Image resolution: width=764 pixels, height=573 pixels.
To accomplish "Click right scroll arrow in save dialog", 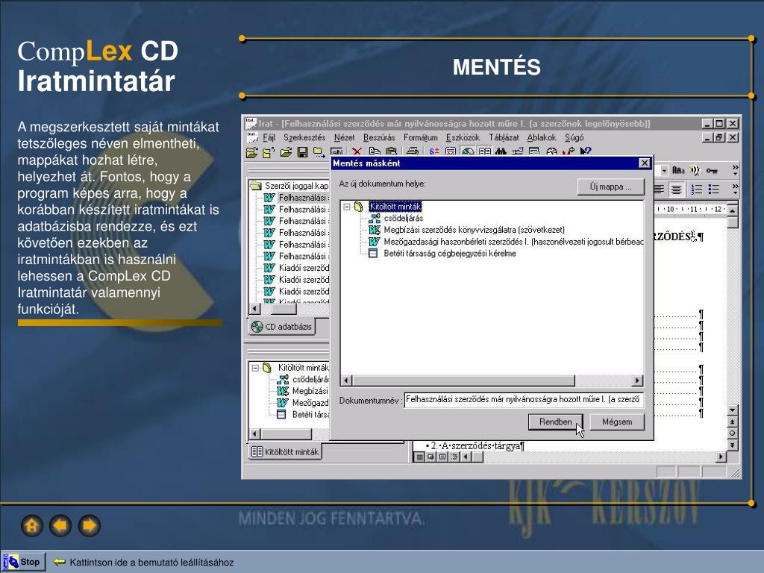I will (638, 381).
